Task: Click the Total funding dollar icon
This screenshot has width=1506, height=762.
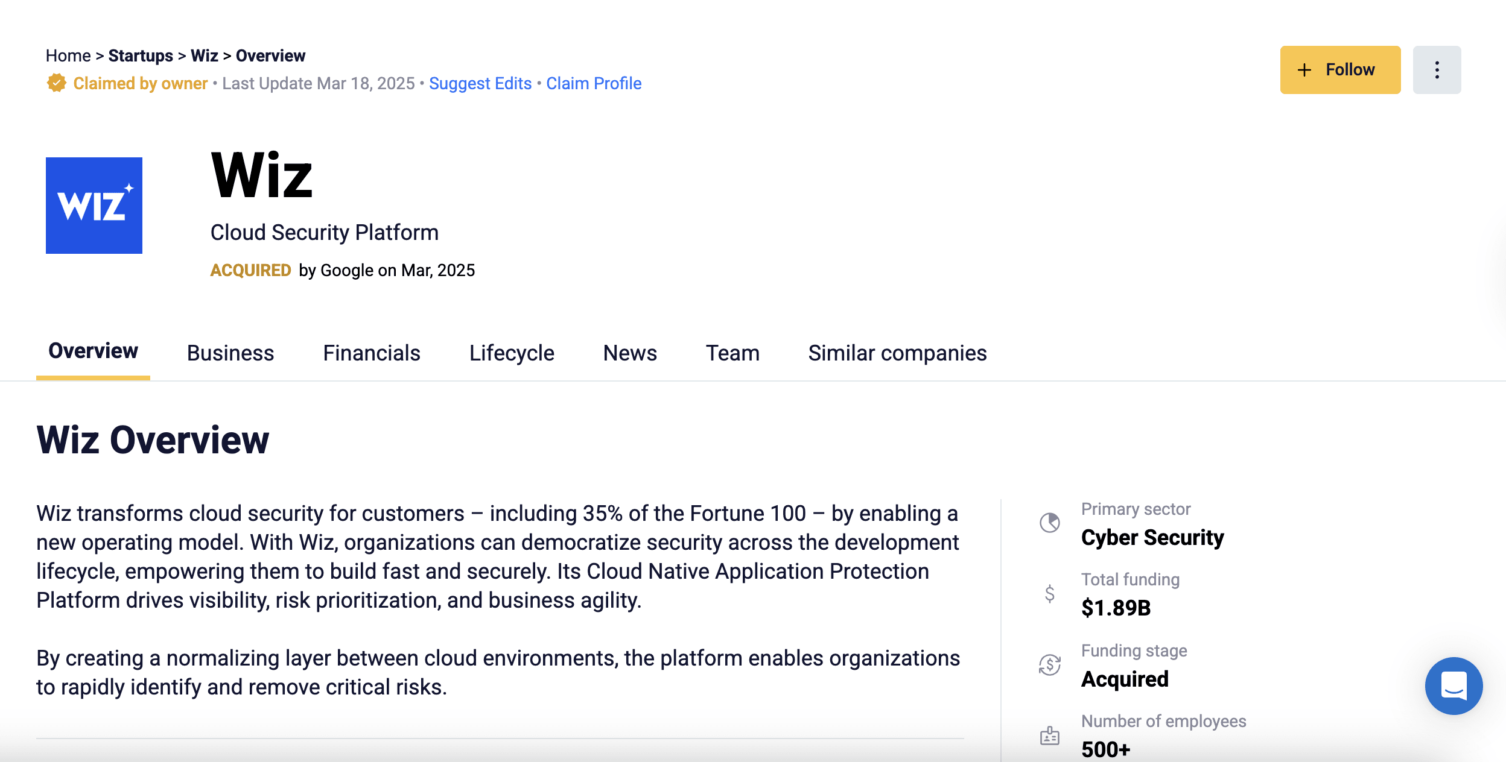Action: [x=1050, y=594]
